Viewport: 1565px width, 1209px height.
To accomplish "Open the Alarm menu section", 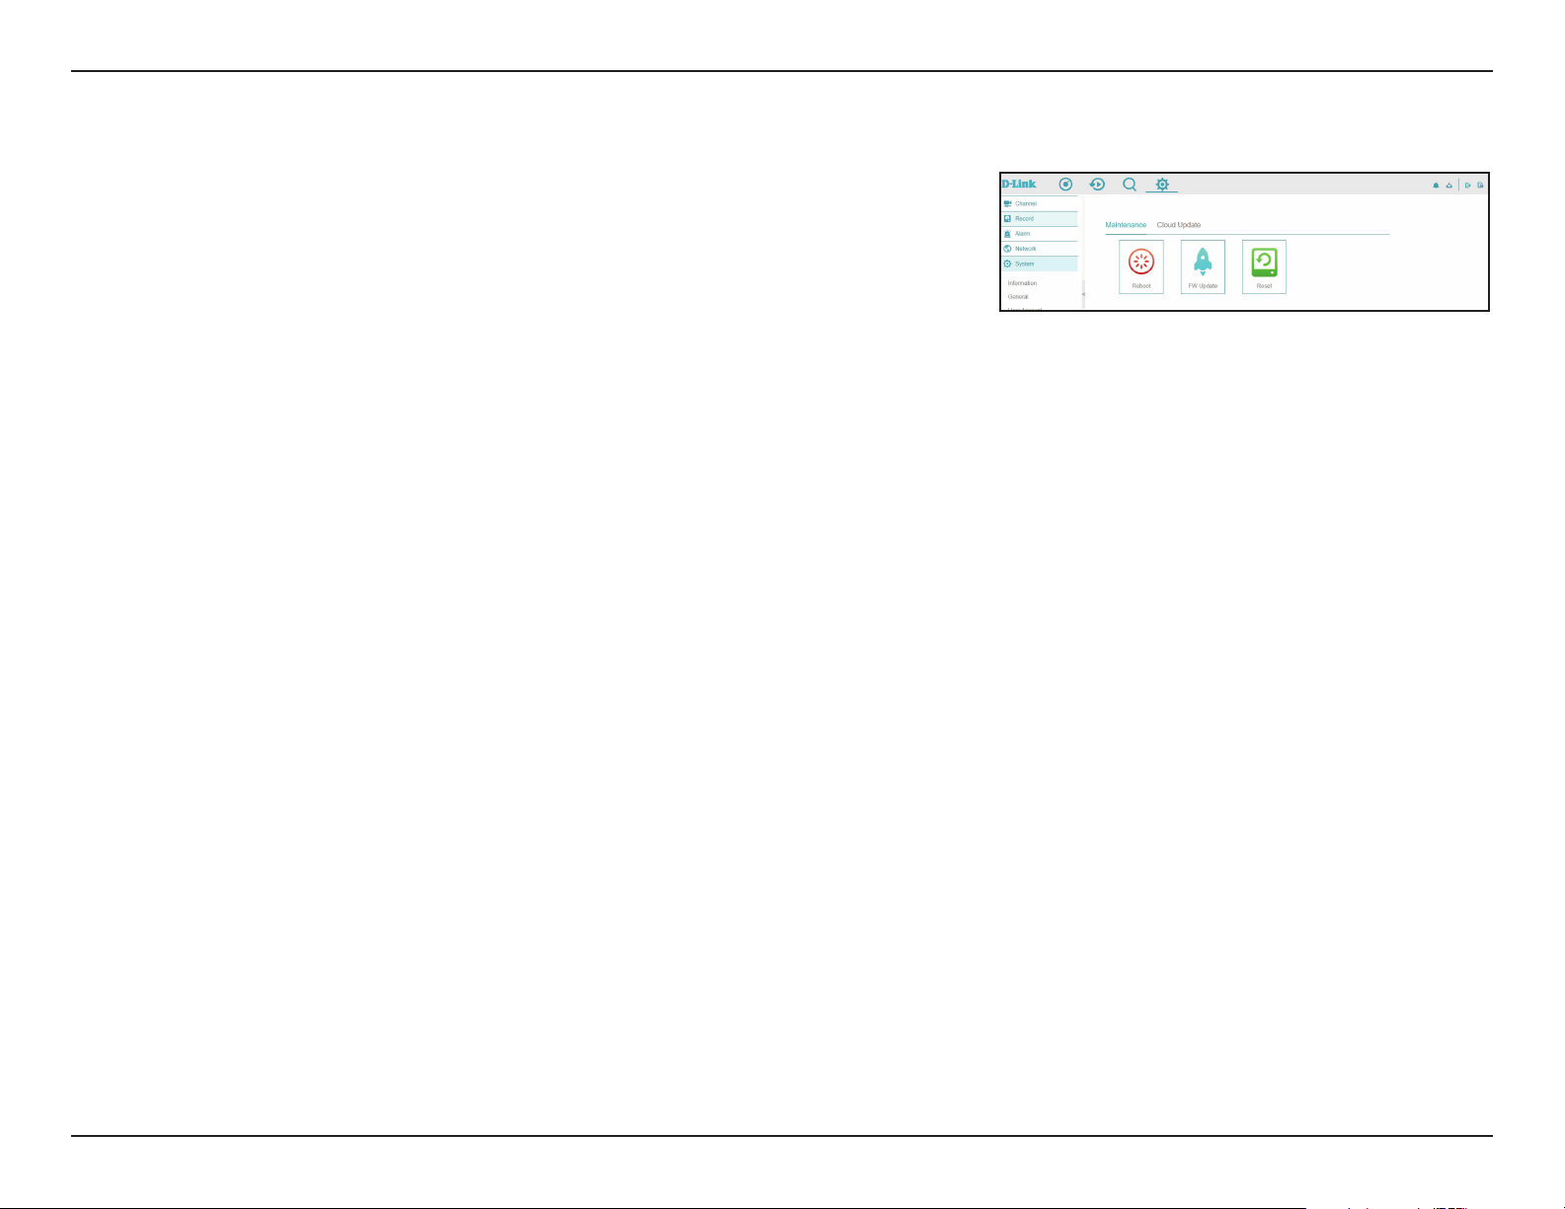I will click(1039, 234).
